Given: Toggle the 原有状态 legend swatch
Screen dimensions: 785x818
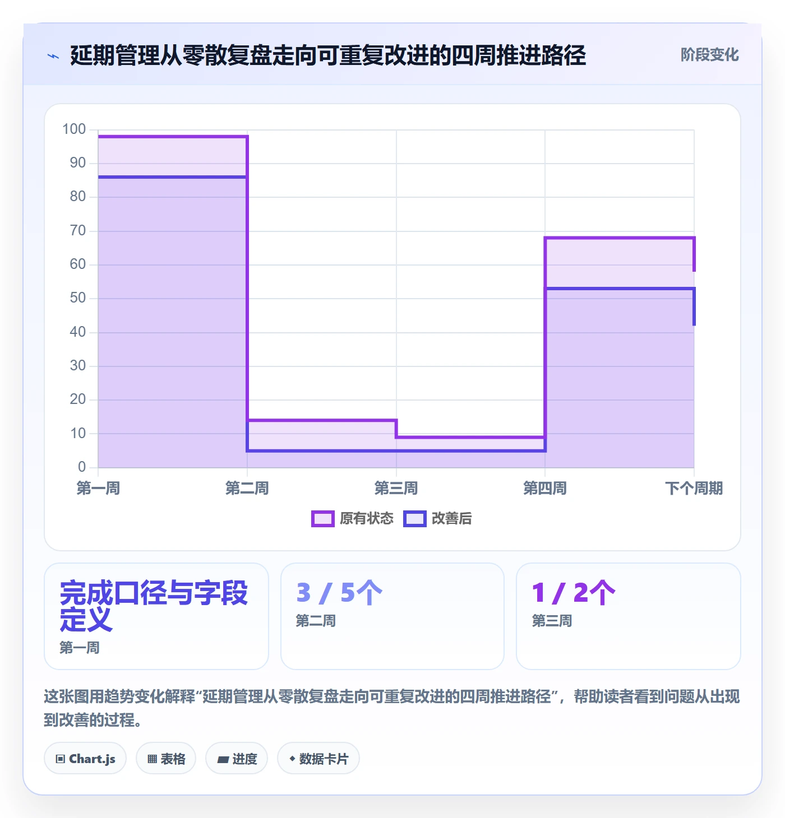Looking at the screenshot, I should point(322,519).
